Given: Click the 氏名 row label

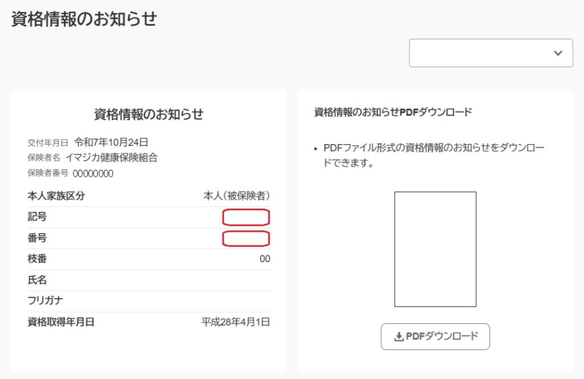Looking at the screenshot, I should [x=37, y=280].
